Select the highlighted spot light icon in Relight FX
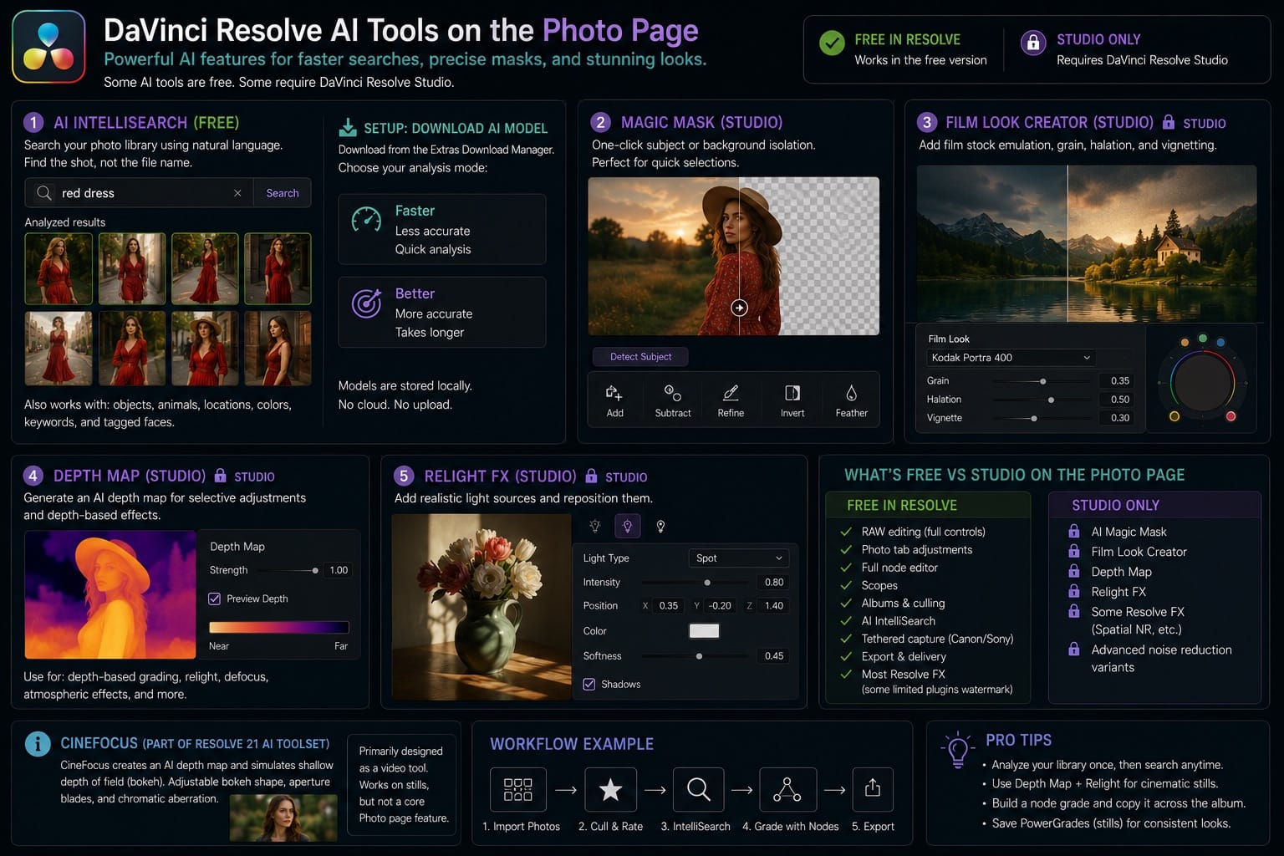1284x856 pixels. 628,526
